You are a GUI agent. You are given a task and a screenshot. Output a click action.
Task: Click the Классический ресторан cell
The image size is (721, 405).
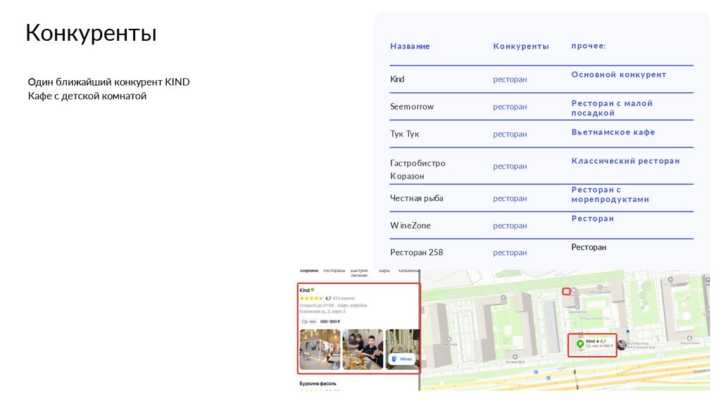click(625, 161)
